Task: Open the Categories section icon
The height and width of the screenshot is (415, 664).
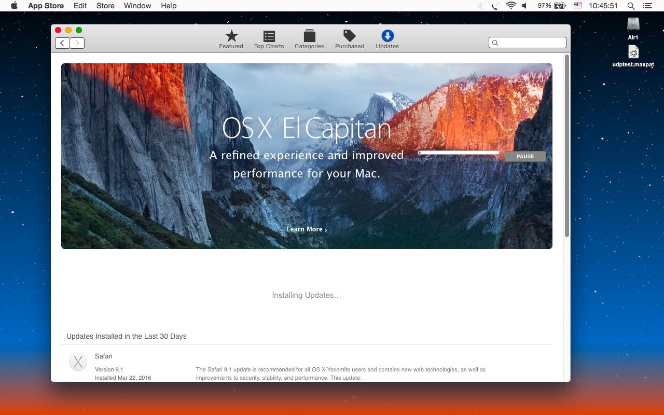Action: pos(310,36)
